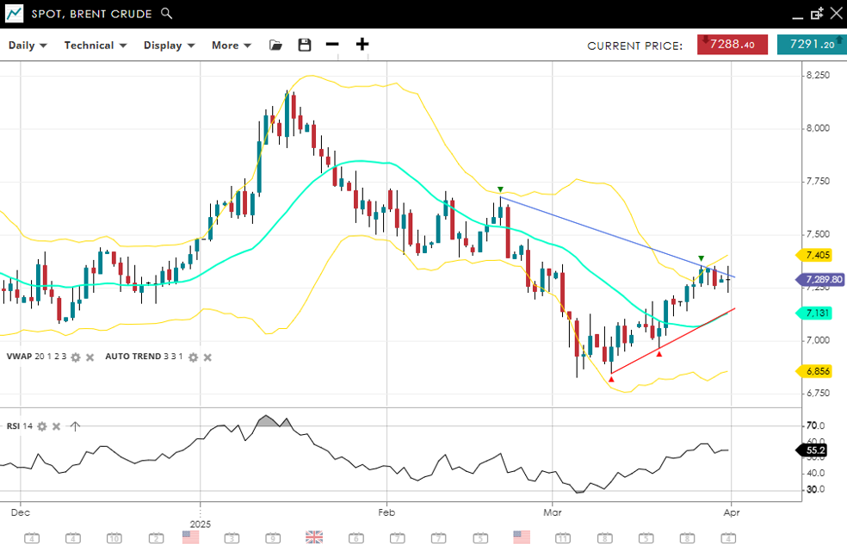Click the red sell price 7288.40
847x546 pixels.
click(x=733, y=45)
